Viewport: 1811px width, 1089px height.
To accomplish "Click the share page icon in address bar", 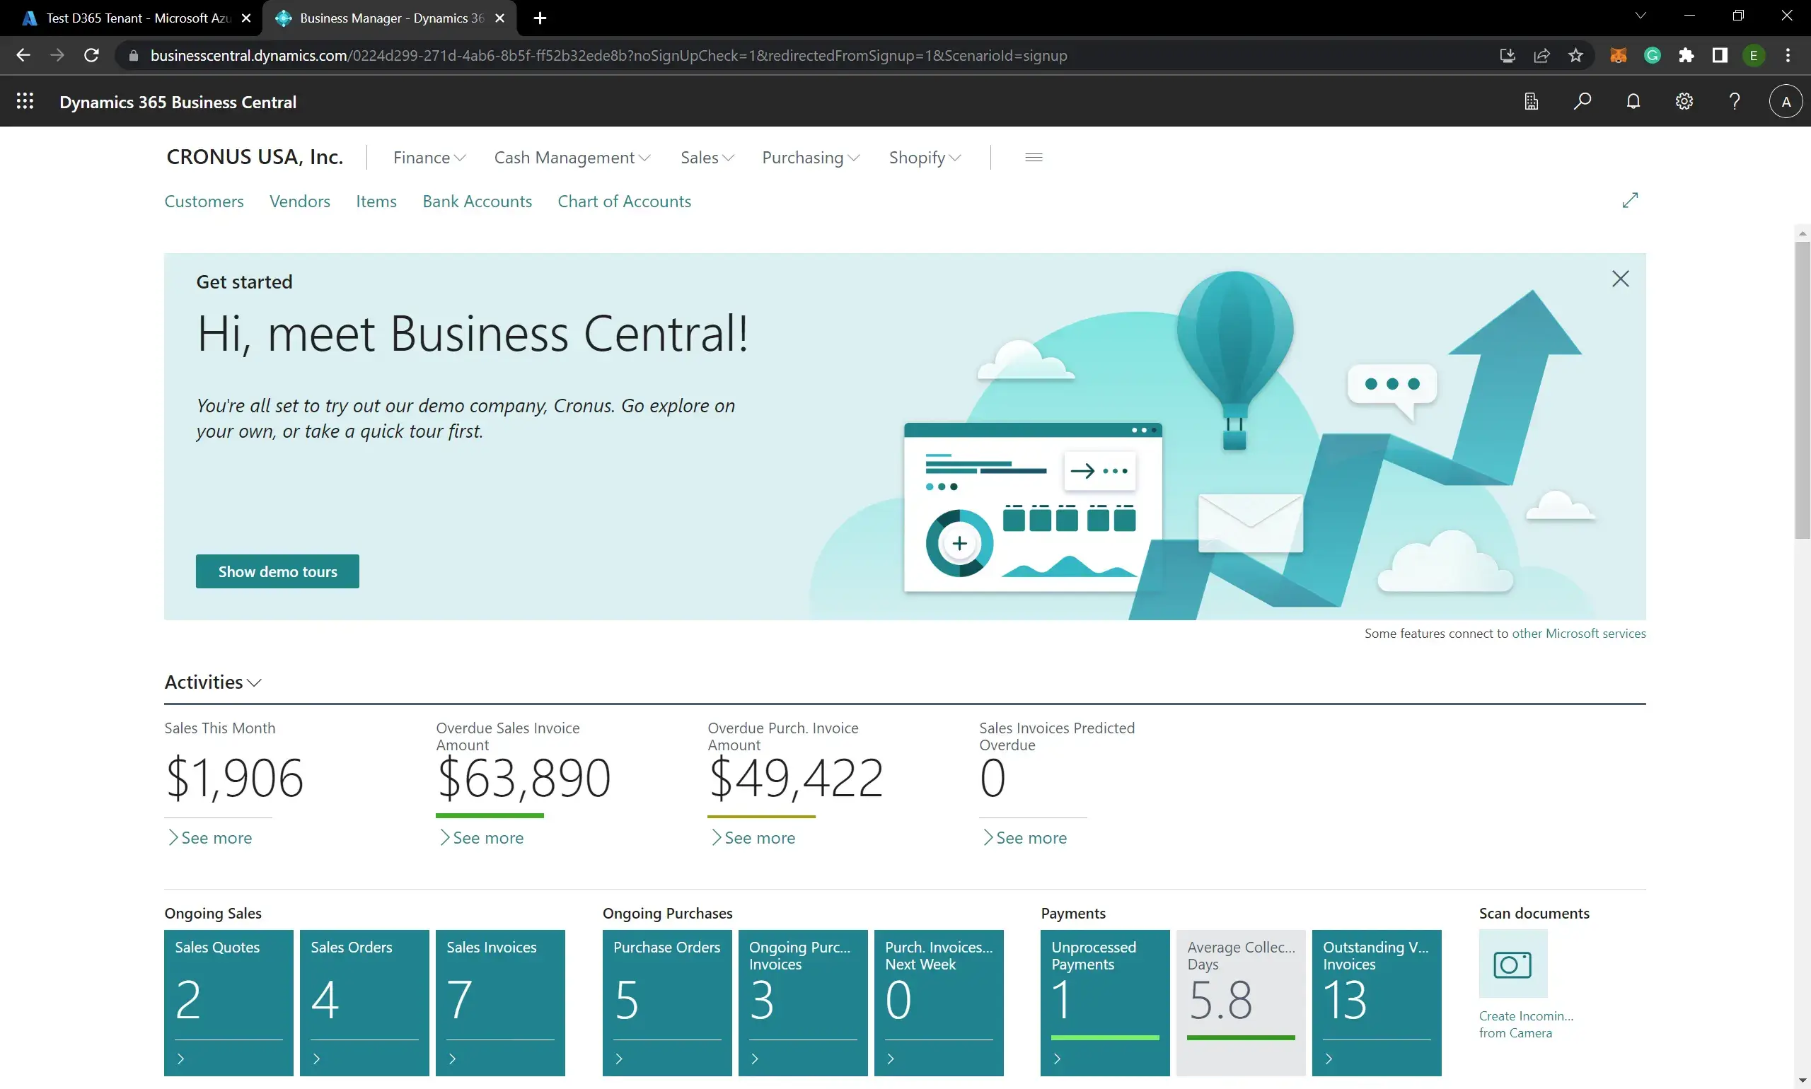I will (x=1541, y=55).
